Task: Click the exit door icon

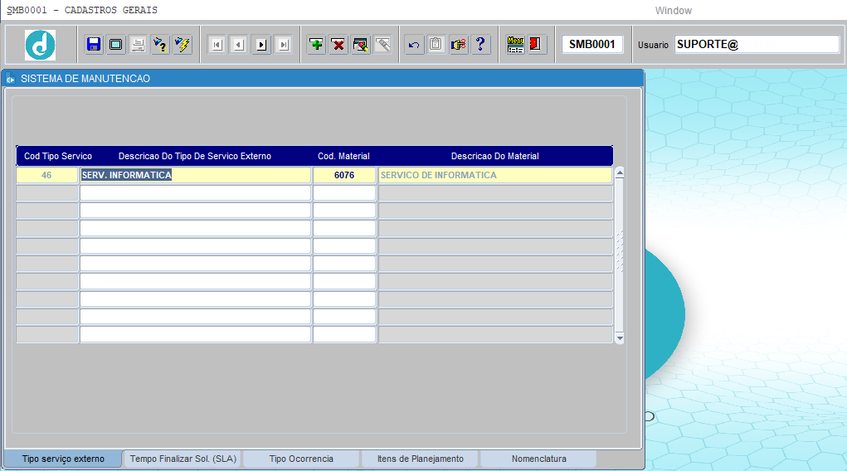Action: [x=536, y=45]
